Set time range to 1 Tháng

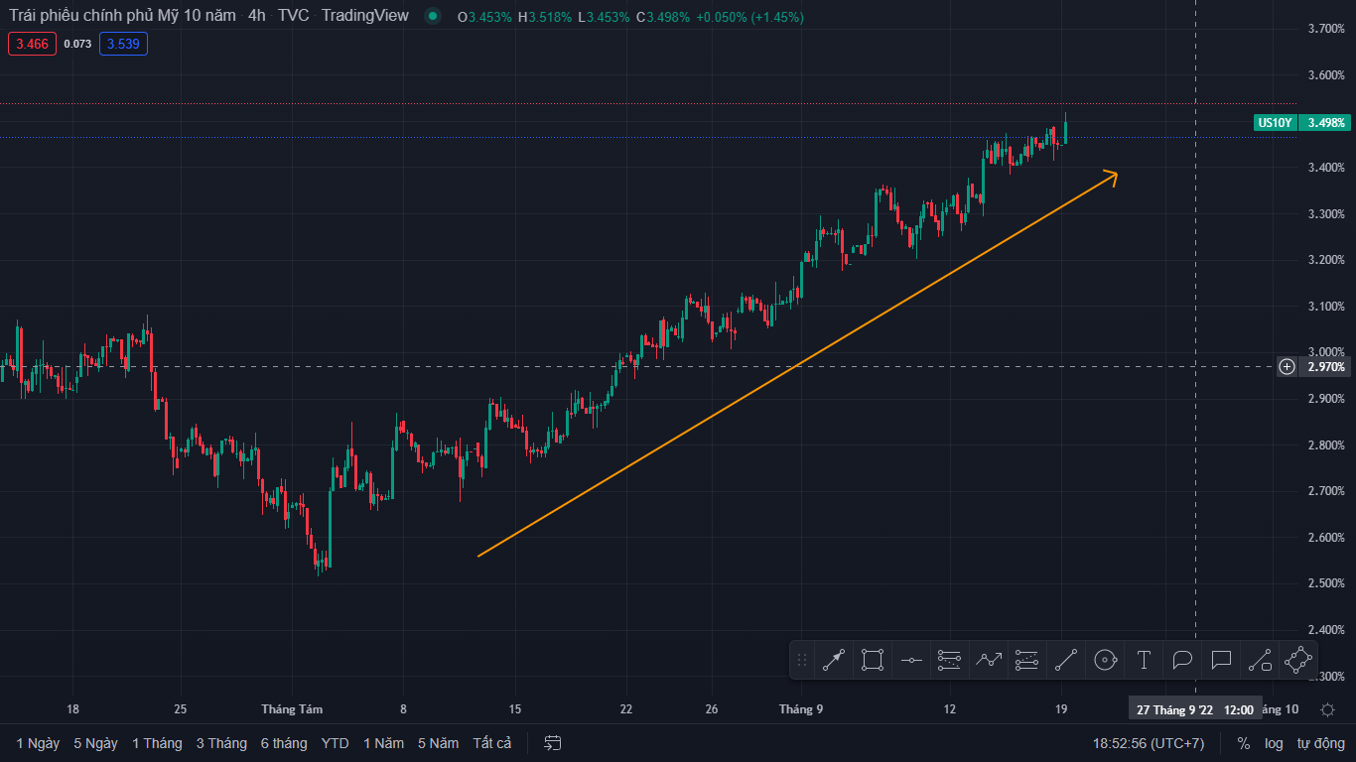(x=157, y=743)
